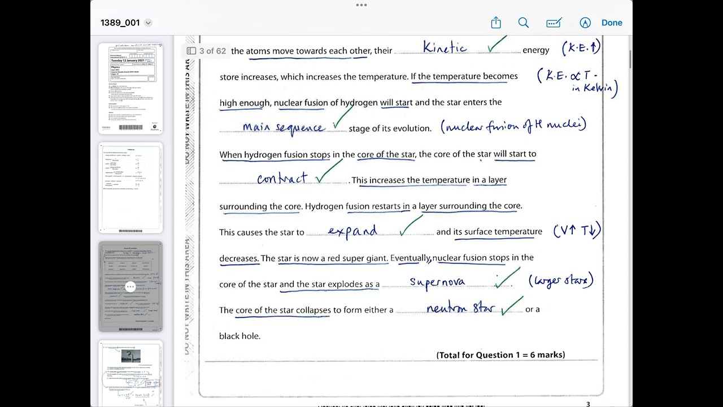Click '(nuclear fusion of H nuclei)' annotation
This screenshot has width=723, height=407.
[513, 126]
